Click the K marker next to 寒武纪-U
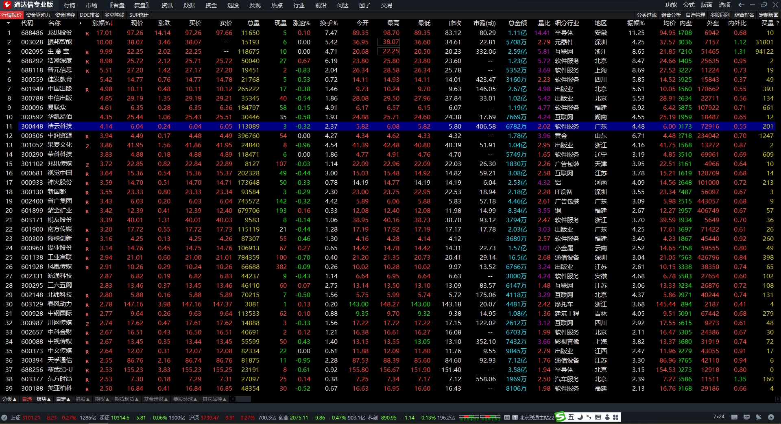This screenshot has width=781, height=424. click(87, 371)
